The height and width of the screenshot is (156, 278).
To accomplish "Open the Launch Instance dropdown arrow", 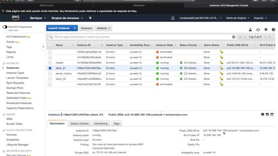I will coord(75,28).
